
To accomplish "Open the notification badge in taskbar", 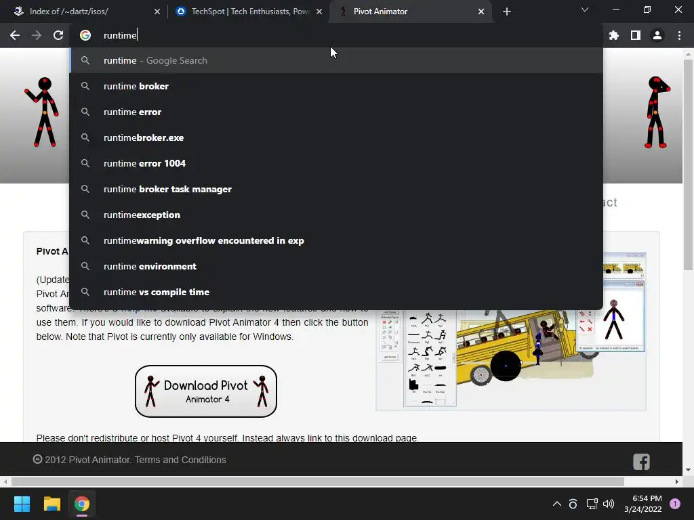I will (675, 504).
